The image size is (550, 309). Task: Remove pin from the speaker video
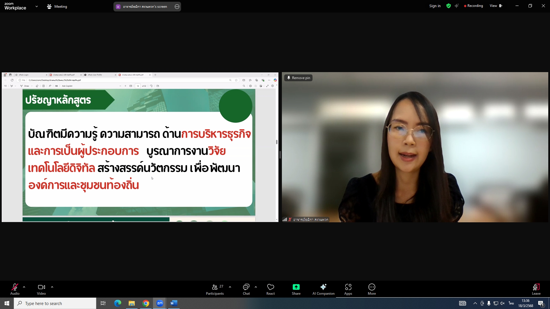coord(298,78)
